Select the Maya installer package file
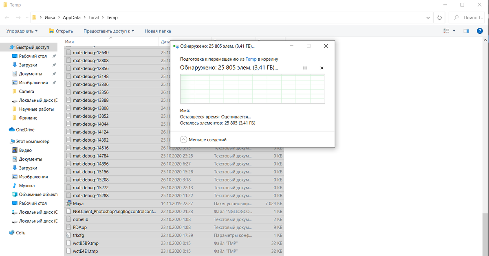 174,203
